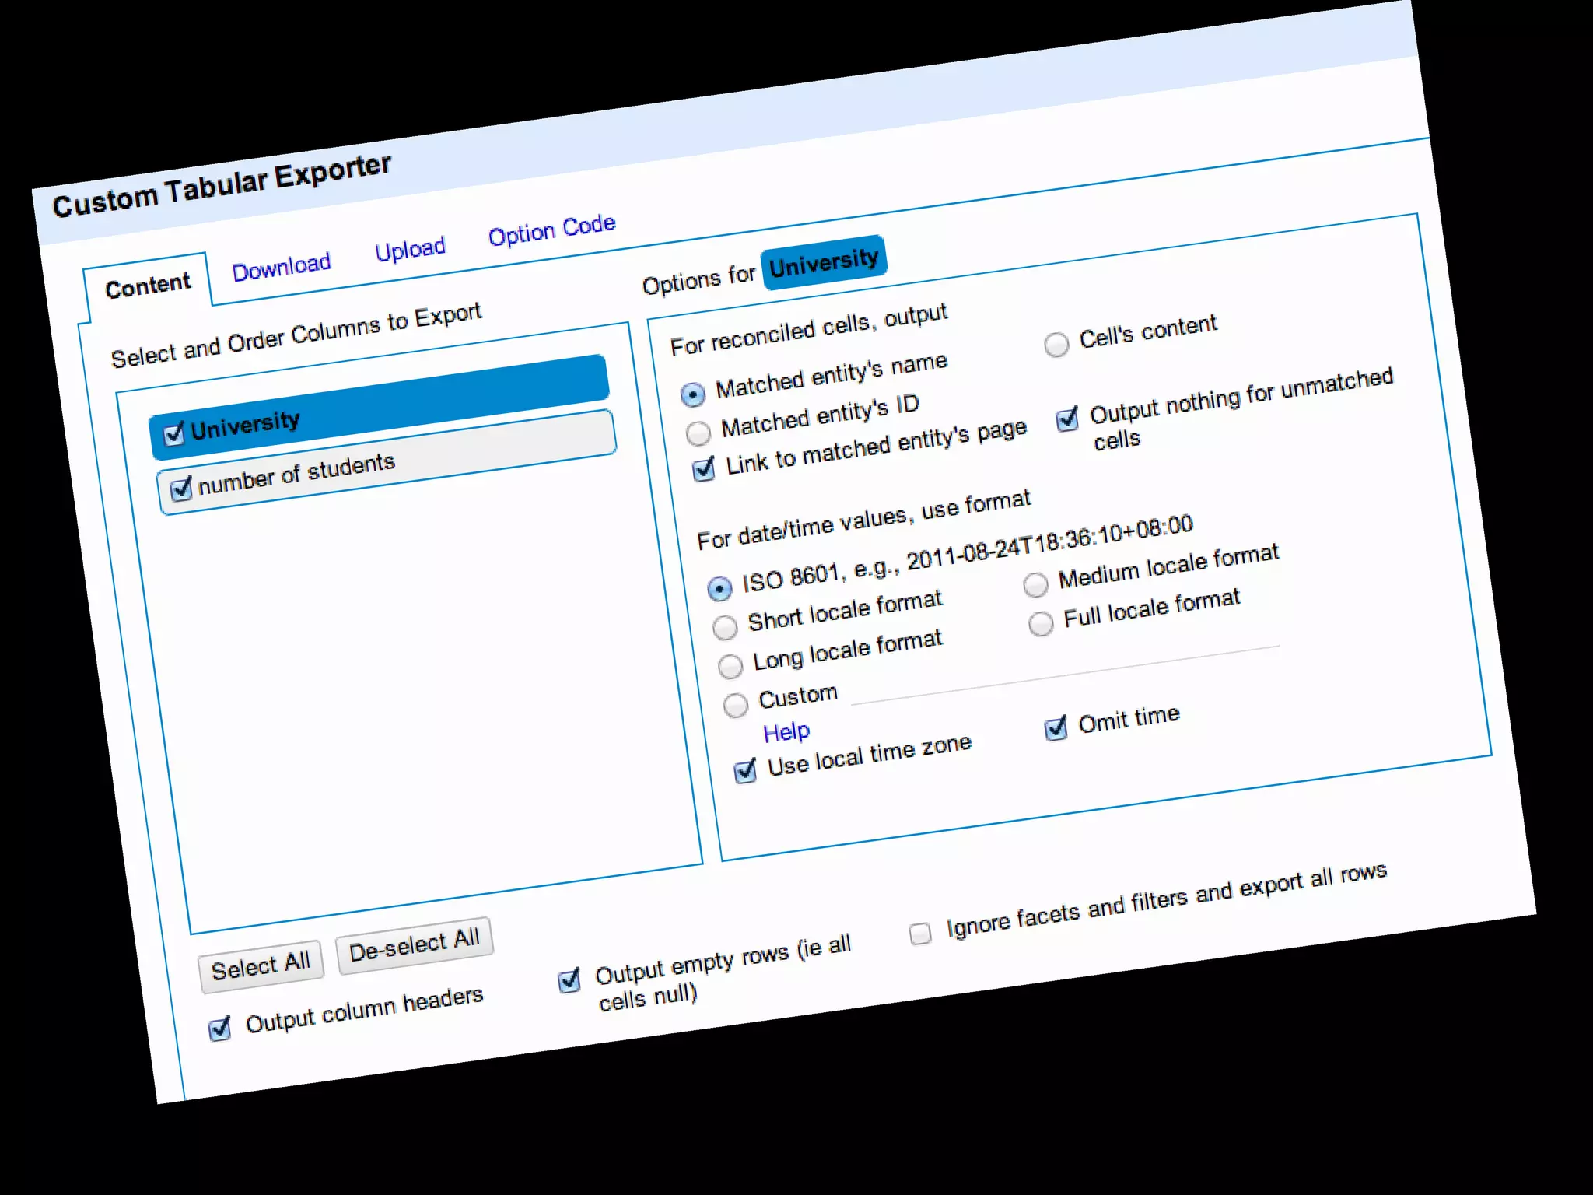Select Medium locale format option
Screen dimensions: 1593x1195
pos(1035,585)
